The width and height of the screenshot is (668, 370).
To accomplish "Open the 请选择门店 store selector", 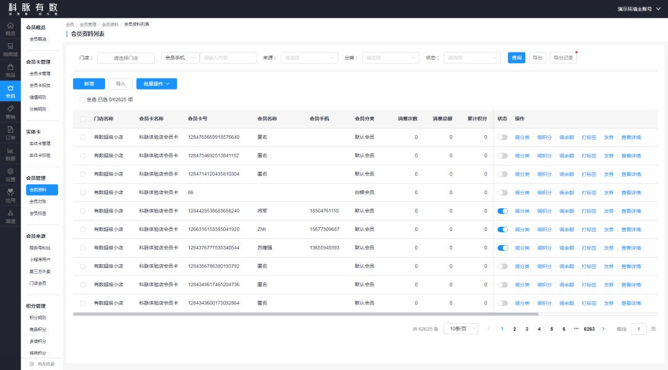I will pos(126,58).
